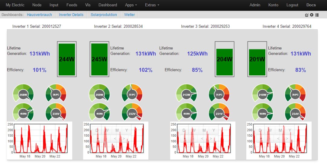The image size is (327, 165).
Task: Select W week view on Inverter 3 graph
Action: click(193, 130)
